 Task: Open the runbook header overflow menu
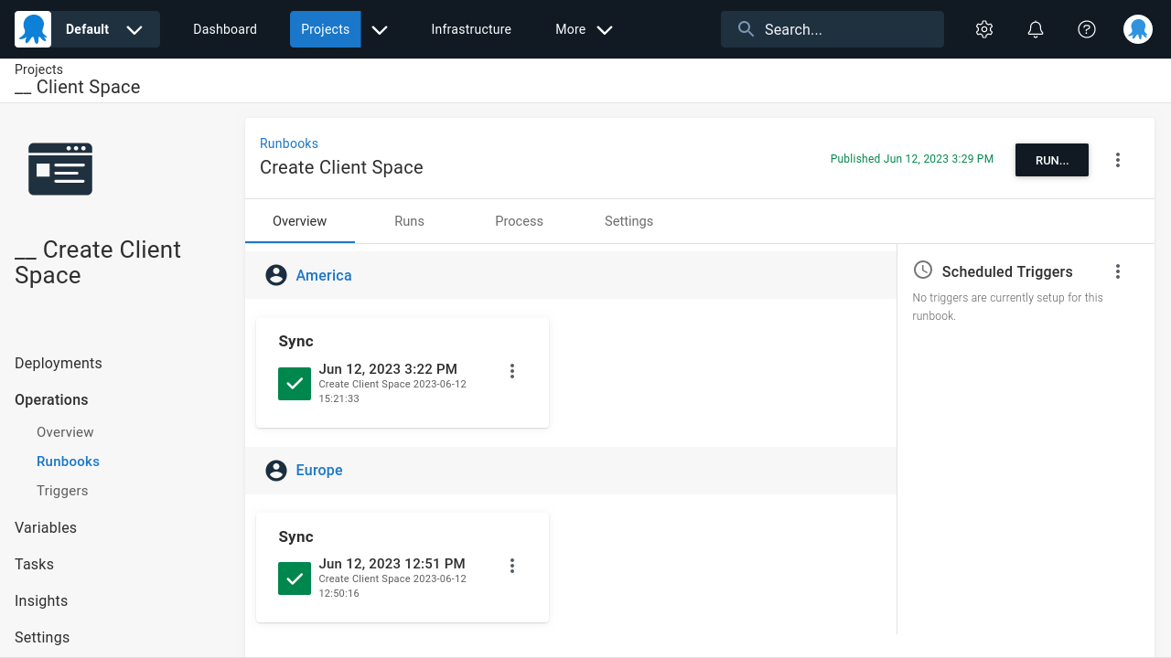pos(1117,159)
